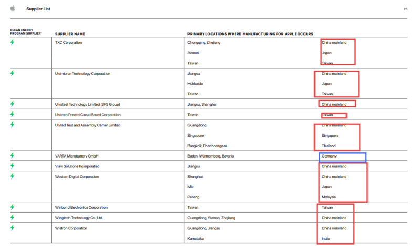Click "Guangdong, Yunnan, Zhejiang" location text
The image size is (420, 246).
(212, 218)
